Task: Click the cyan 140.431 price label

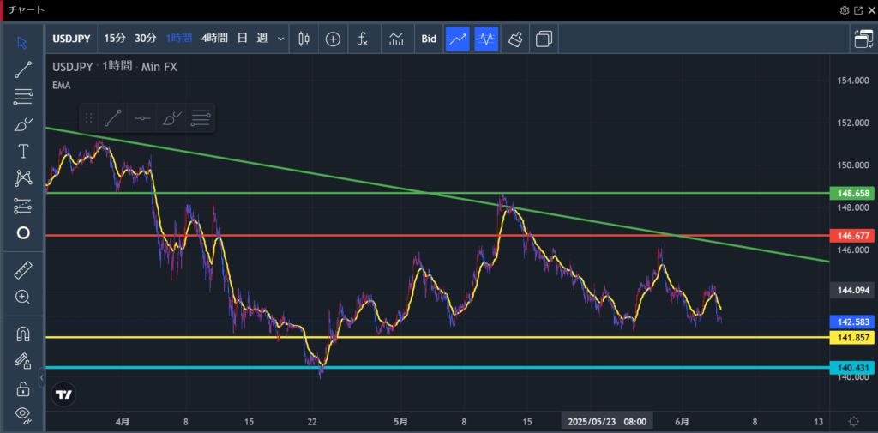Action: (x=852, y=368)
